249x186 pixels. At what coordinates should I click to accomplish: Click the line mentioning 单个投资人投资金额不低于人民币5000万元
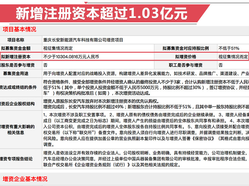point(146,87)
